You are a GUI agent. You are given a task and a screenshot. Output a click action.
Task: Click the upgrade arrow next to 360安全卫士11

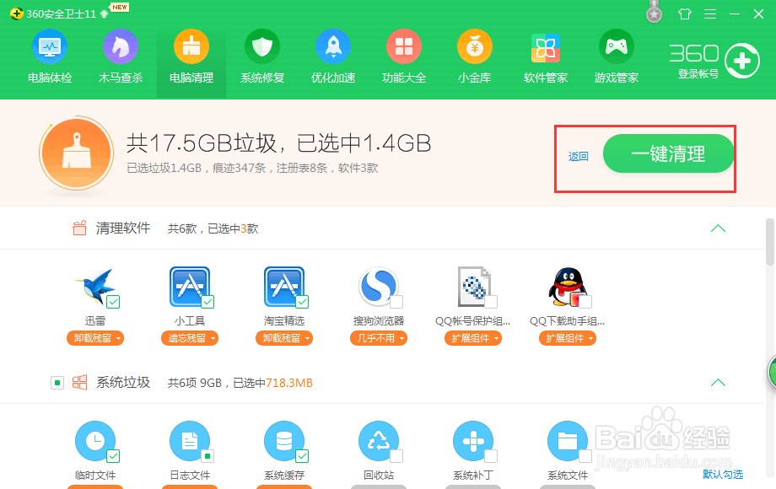(104, 13)
